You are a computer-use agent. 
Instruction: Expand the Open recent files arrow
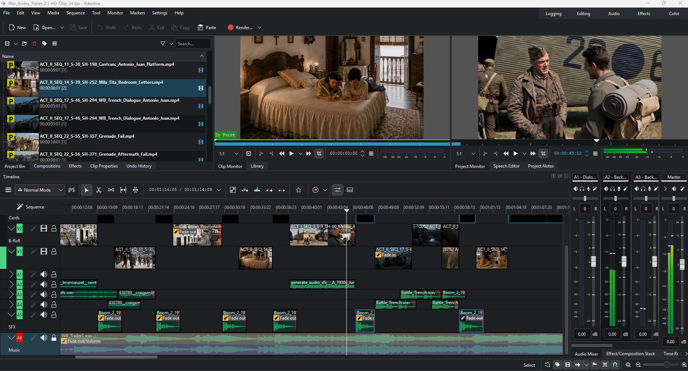pos(62,27)
